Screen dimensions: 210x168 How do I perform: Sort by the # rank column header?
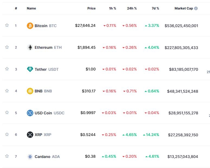click(16, 8)
